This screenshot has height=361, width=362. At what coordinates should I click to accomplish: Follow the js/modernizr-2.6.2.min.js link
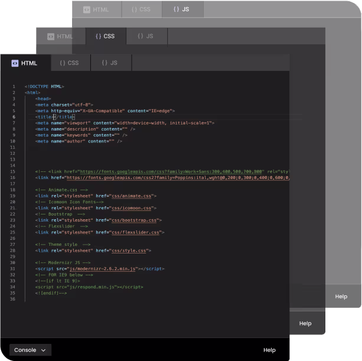(102, 269)
